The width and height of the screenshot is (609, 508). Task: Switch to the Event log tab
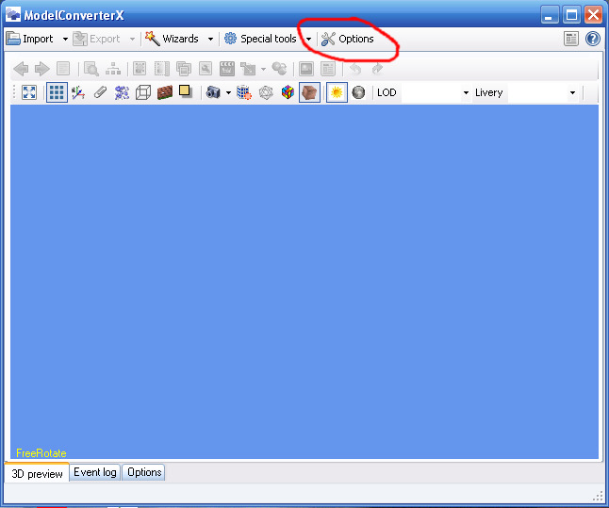[x=95, y=472]
